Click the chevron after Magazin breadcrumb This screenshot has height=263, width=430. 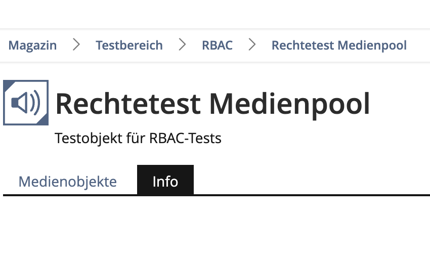76,45
